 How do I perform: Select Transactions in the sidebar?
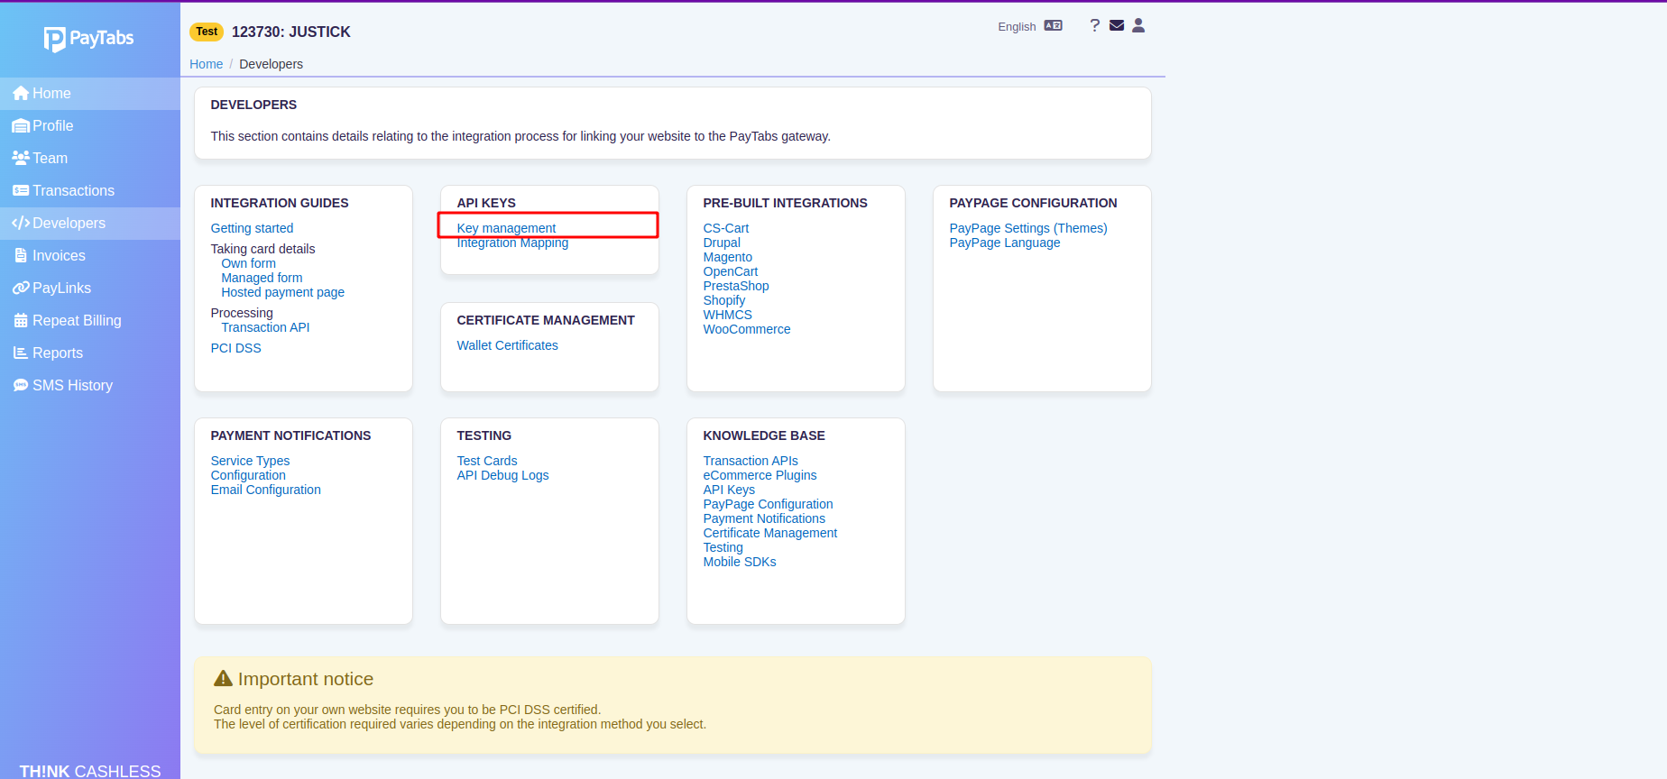(90, 191)
